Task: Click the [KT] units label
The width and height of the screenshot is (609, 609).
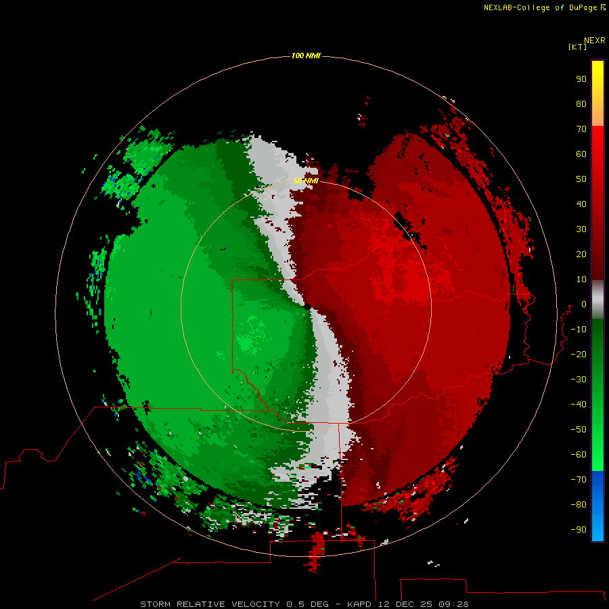Action: [x=578, y=47]
